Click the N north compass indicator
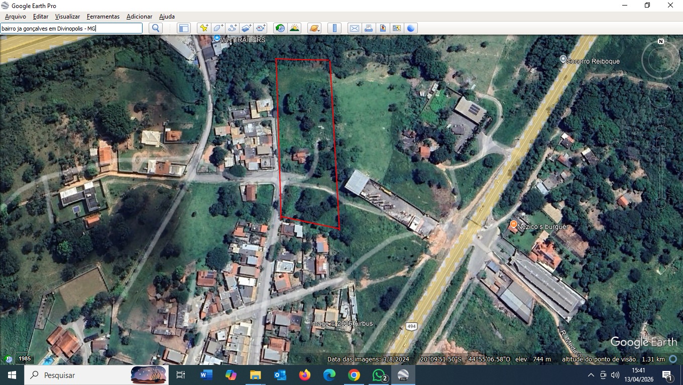Screen dimensions: 683x385 click(x=661, y=42)
